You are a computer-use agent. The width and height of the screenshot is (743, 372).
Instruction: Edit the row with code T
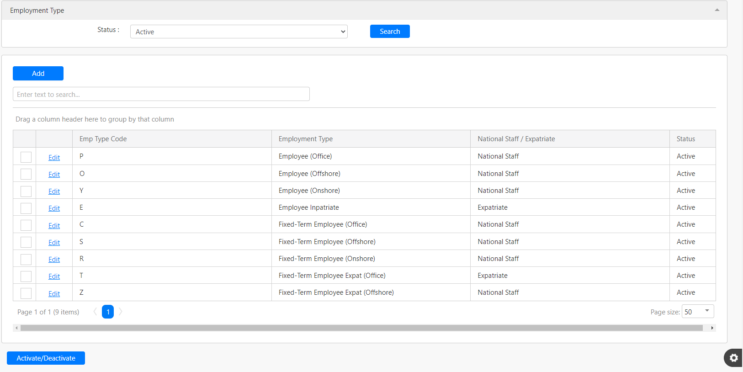[x=54, y=276]
